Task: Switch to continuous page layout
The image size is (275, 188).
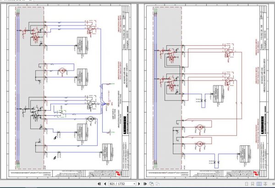Action: 253,184
